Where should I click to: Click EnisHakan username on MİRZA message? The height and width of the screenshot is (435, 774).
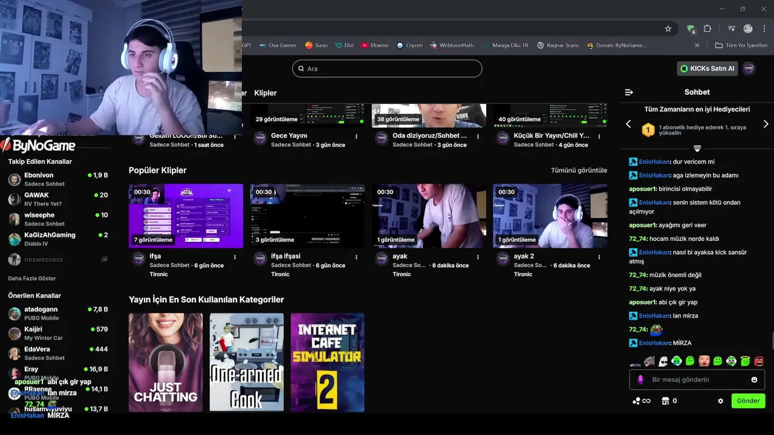pos(654,343)
